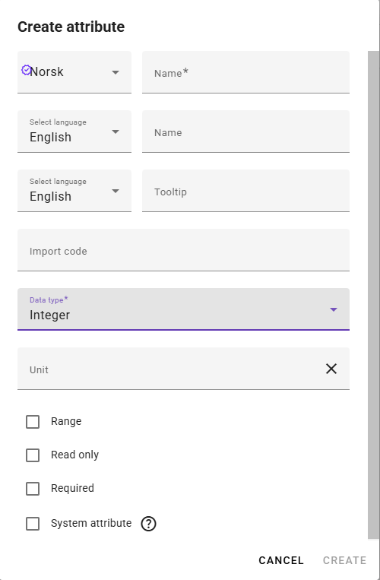The image size is (380, 580).
Task: Focus the required Name* input field
Action: click(245, 72)
